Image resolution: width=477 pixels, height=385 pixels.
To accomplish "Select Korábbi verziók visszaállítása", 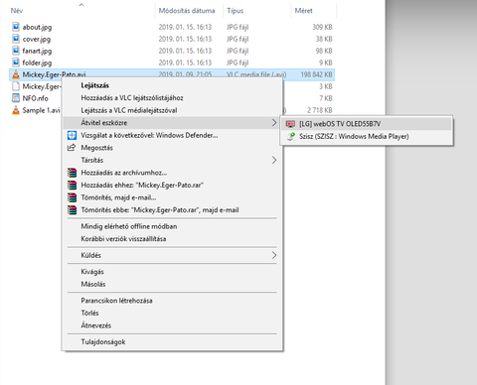I will (x=172, y=239).
